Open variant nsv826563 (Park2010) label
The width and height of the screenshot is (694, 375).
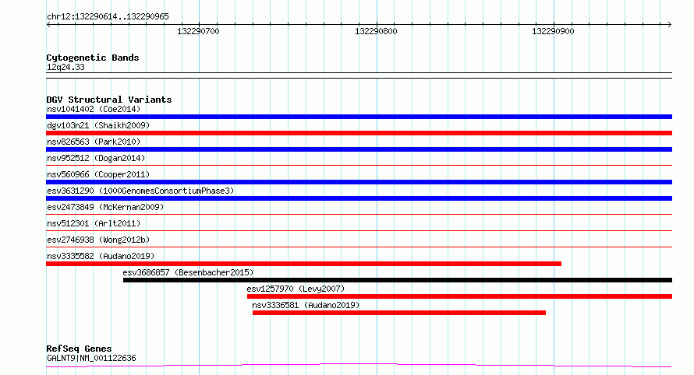click(x=94, y=142)
